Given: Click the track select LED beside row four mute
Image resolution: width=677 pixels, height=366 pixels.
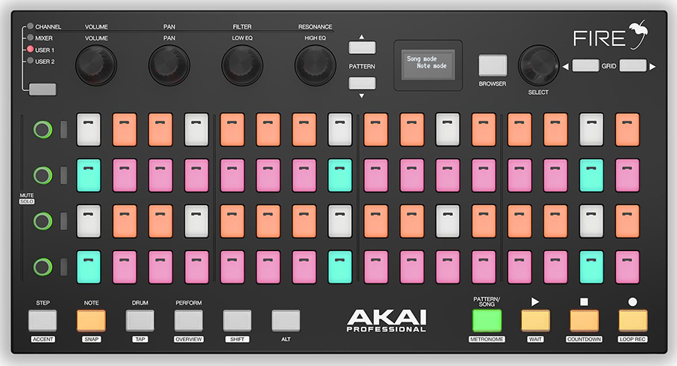Looking at the screenshot, I should pos(63,267).
